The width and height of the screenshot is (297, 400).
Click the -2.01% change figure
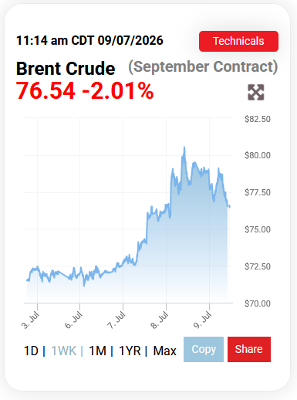tap(118, 90)
